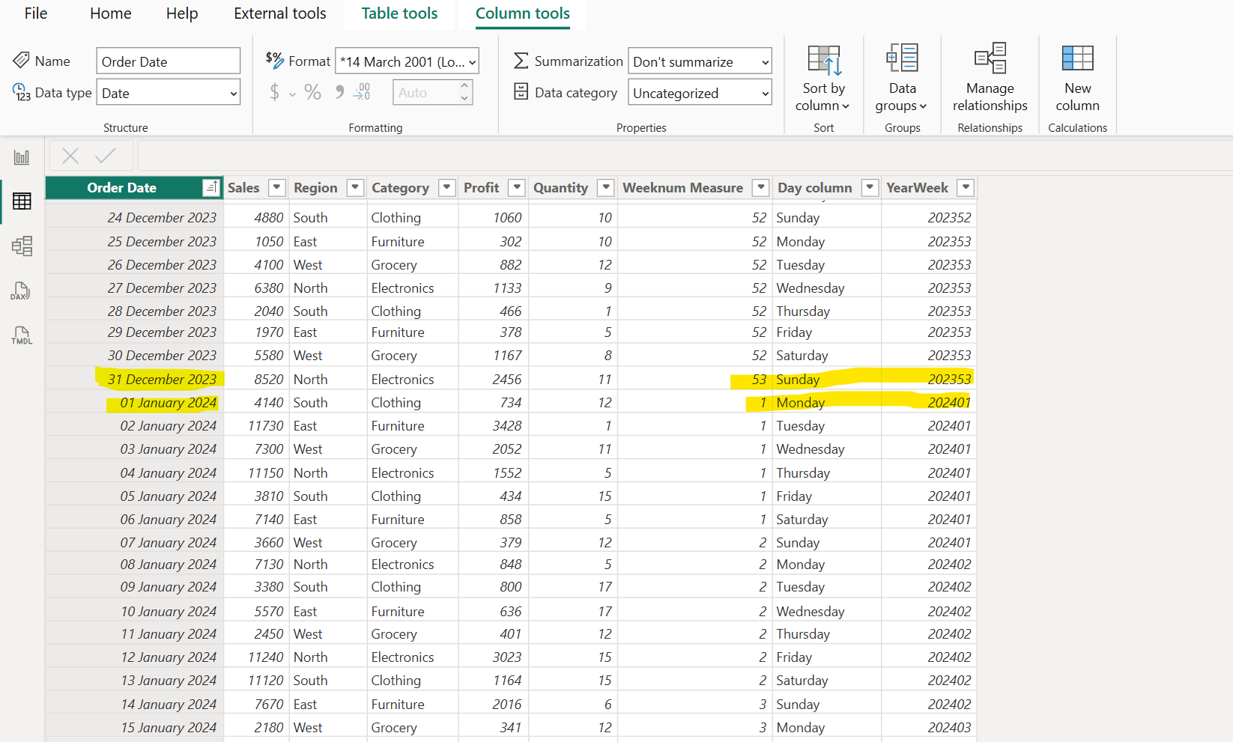Click inside the Name field showing Order Date
The width and height of the screenshot is (1233, 742).
168,61
